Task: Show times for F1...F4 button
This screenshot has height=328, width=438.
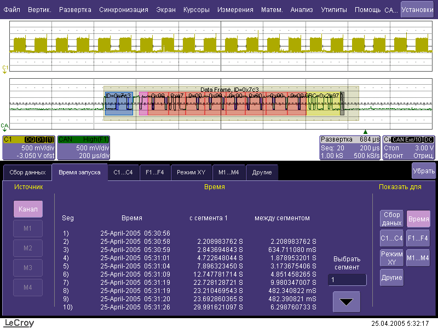Action: 418,238
